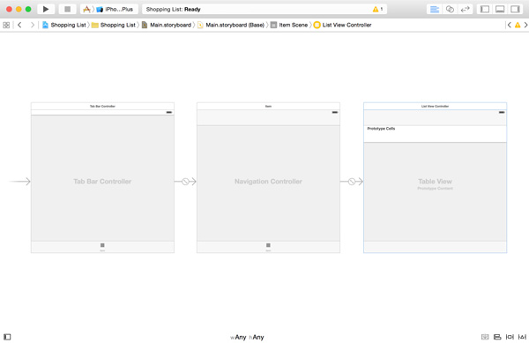The height and width of the screenshot is (343, 529).
Task: Click the Tab Bar Controller placeholder label
Action: tap(102, 182)
